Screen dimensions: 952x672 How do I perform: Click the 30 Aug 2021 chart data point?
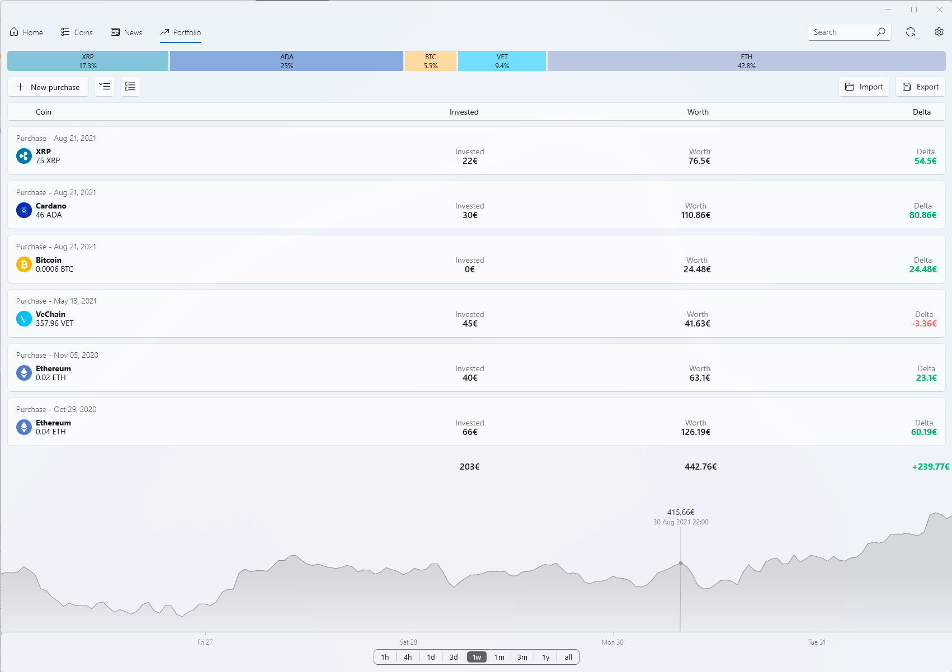tap(680, 563)
